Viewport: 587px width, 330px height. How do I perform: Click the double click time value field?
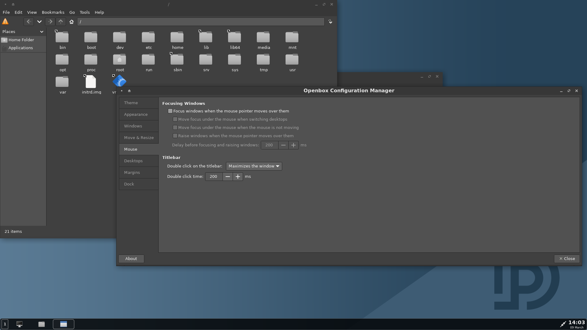(214, 177)
